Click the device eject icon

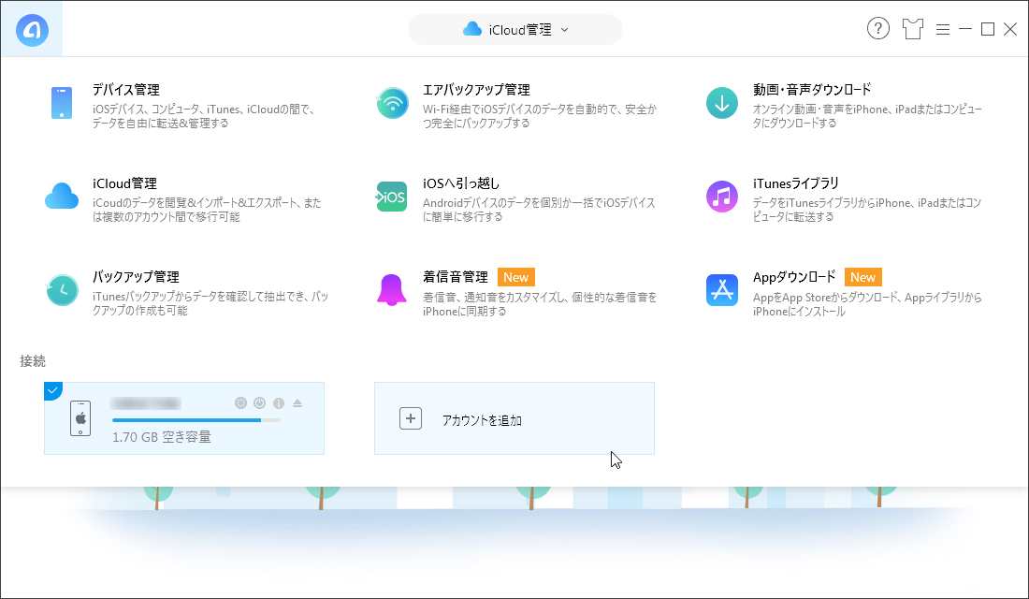(297, 403)
